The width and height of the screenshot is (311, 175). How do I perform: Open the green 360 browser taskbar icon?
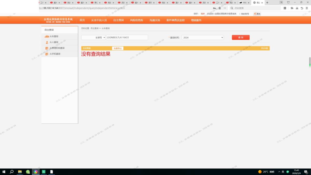click(x=28, y=172)
